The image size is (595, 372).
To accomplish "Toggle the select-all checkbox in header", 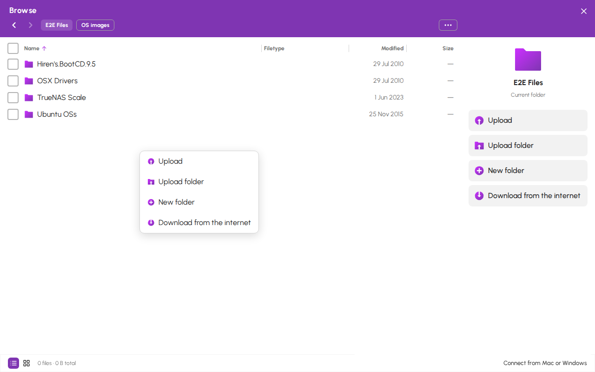I will click(x=13, y=48).
